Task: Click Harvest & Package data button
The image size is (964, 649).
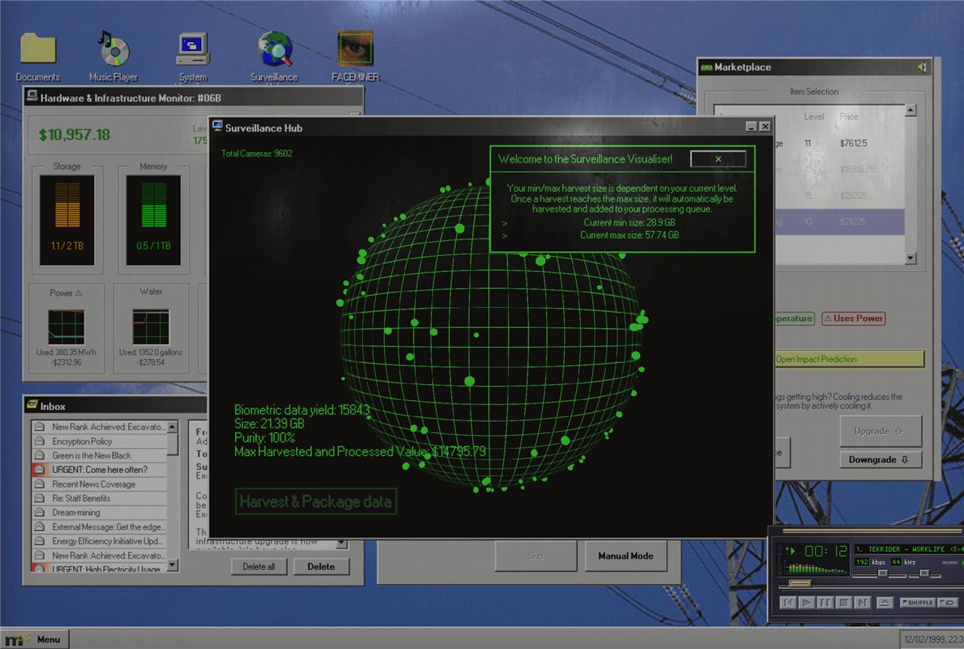Action: point(316,501)
